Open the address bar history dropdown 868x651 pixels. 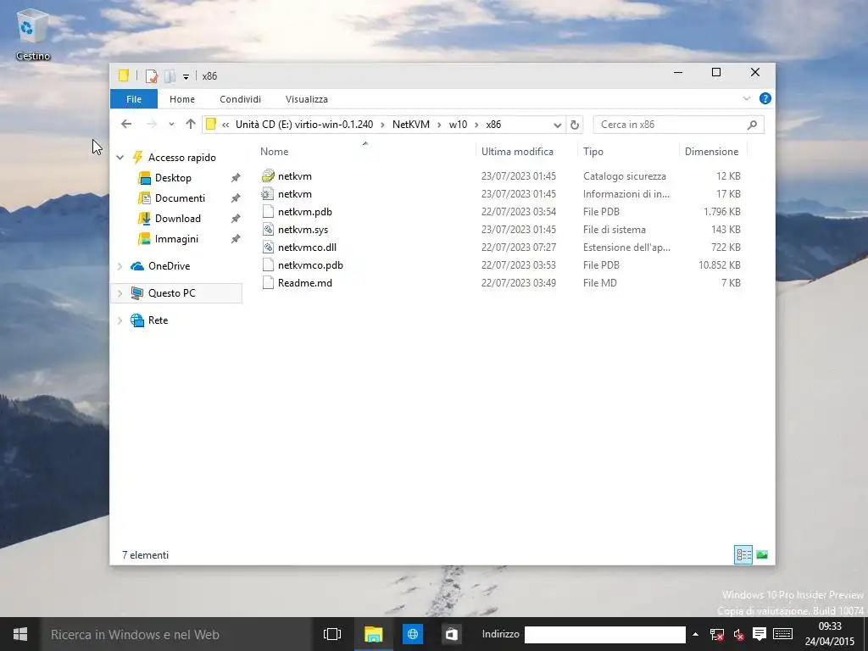(558, 125)
